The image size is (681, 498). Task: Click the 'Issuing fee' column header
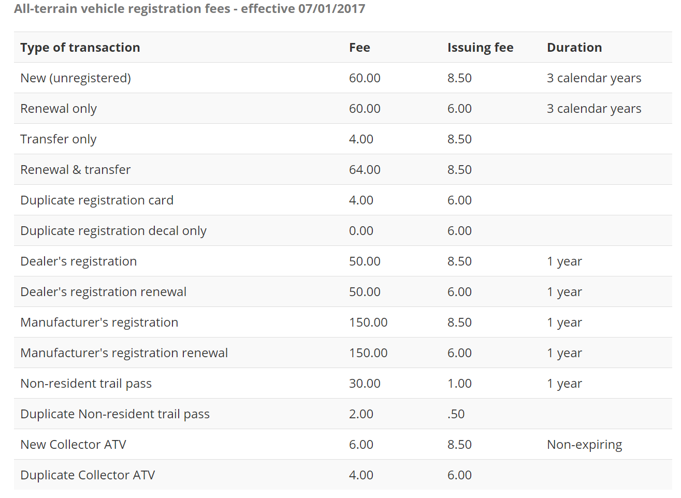[x=481, y=48]
